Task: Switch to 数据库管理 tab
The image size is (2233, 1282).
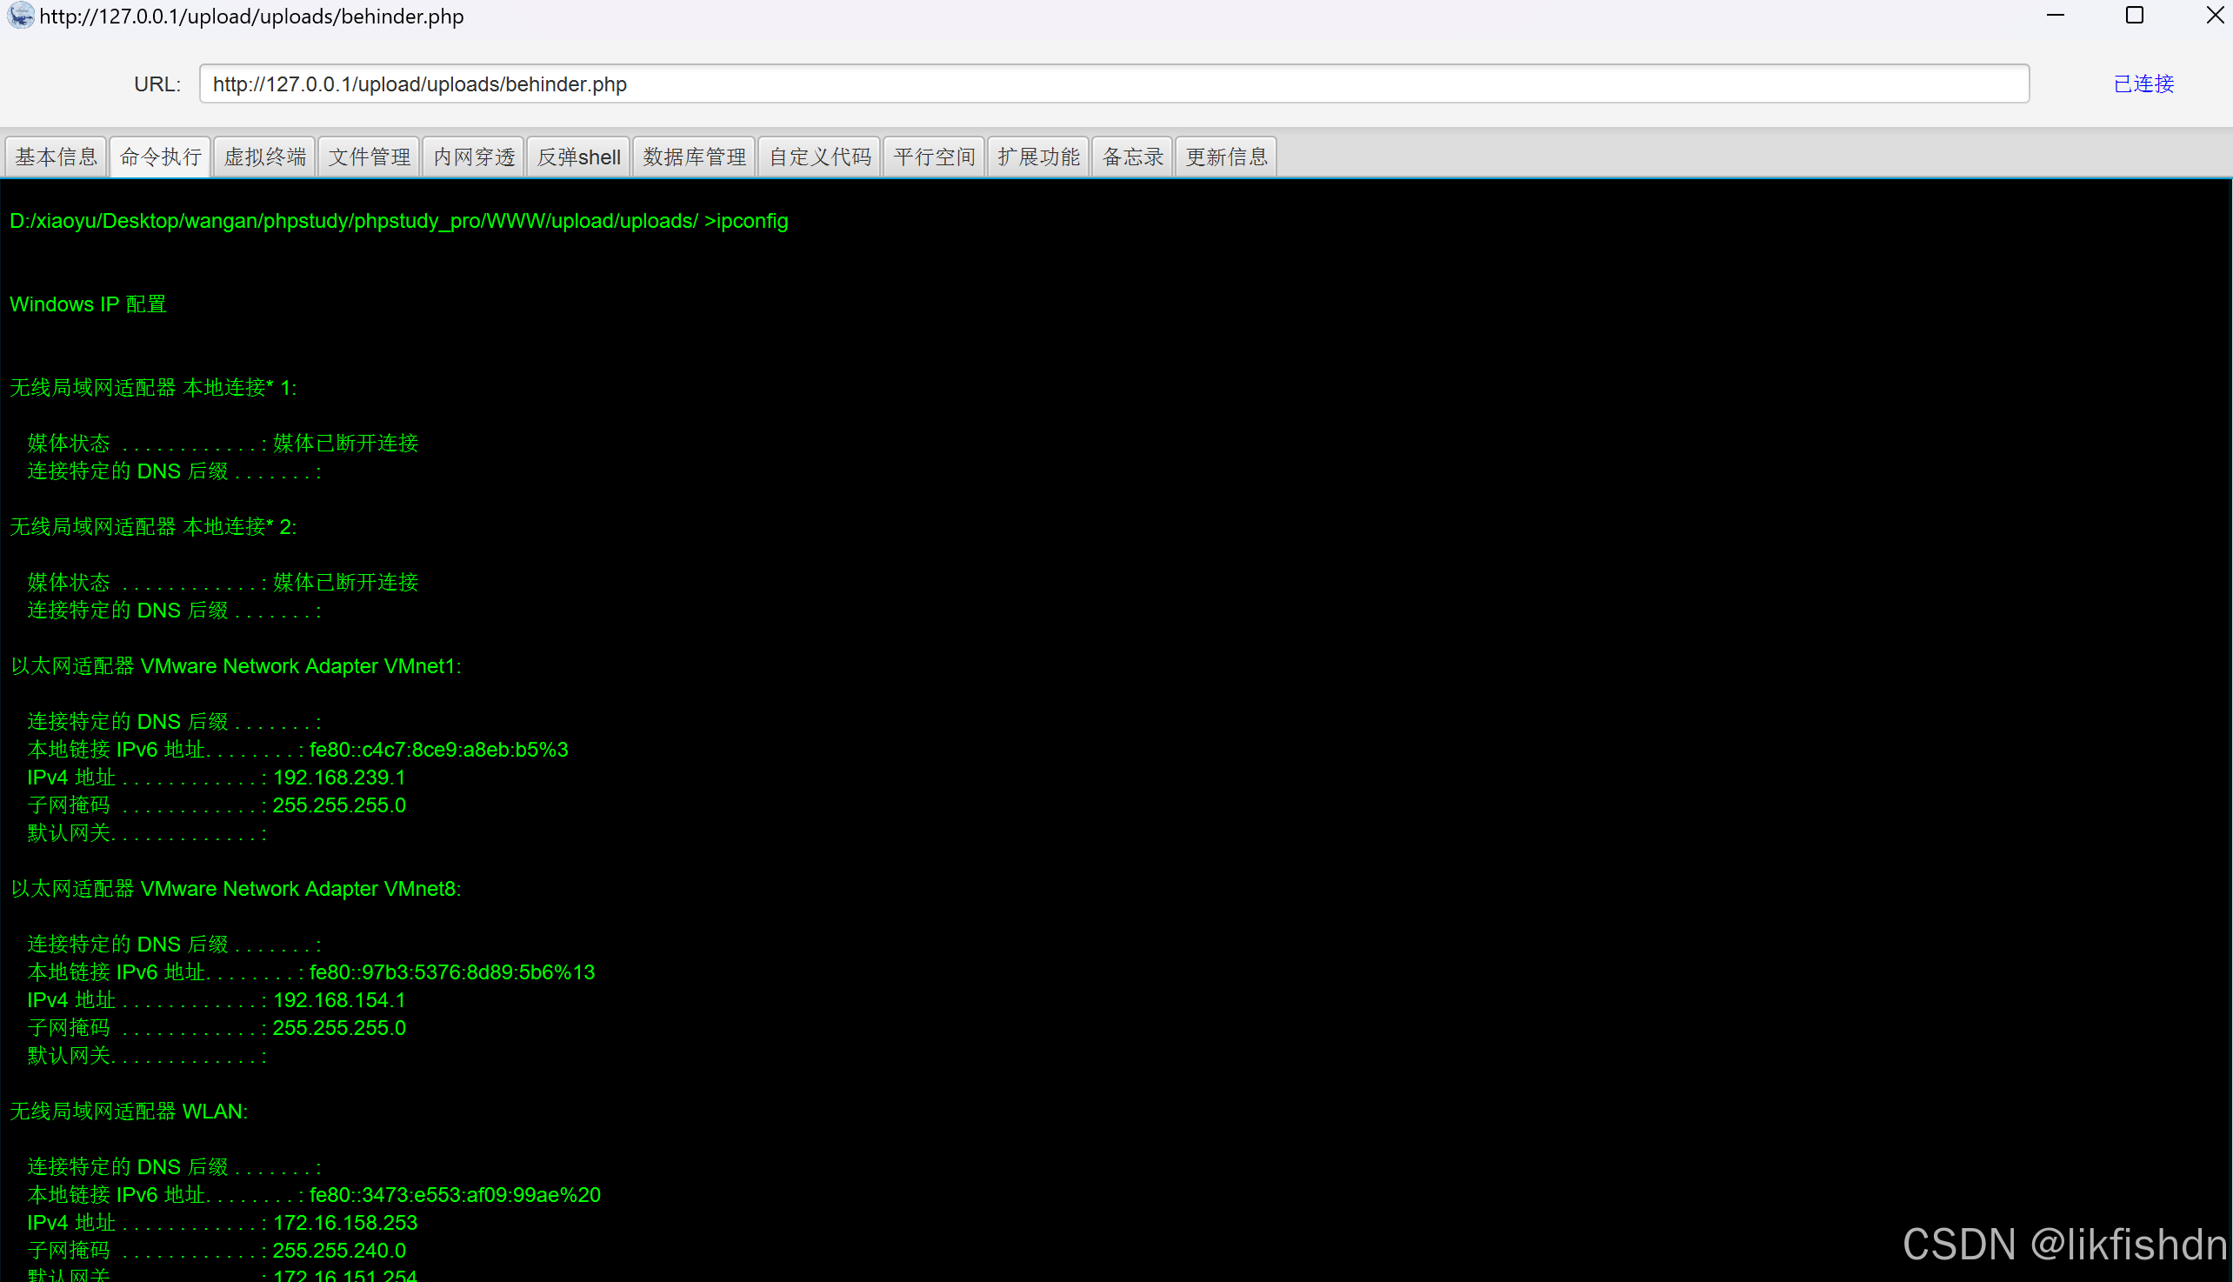Action: click(694, 157)
